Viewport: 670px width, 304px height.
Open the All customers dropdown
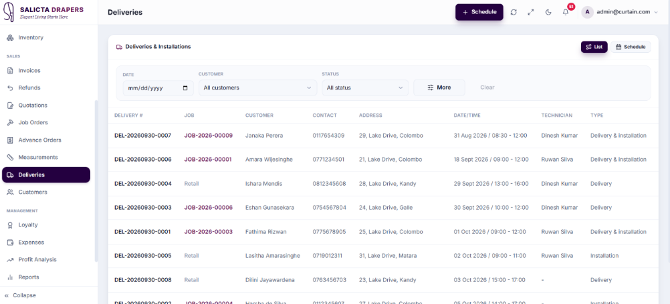(x=257, y=88)
